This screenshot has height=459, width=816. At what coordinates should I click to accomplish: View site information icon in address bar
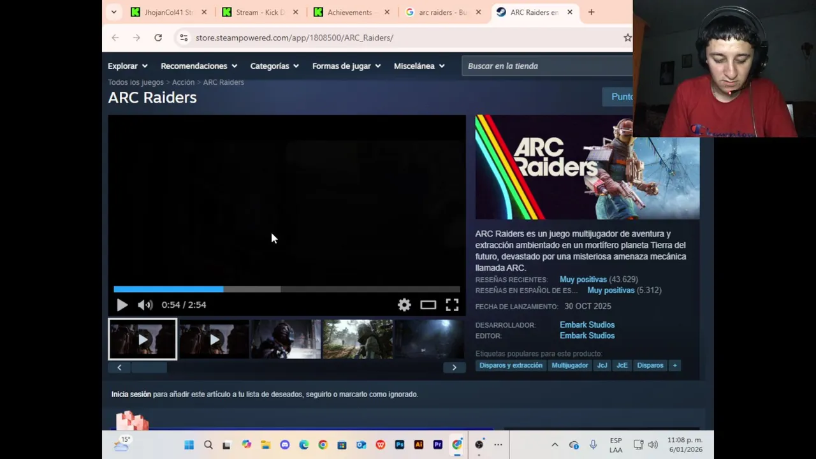tap(184, 38)
